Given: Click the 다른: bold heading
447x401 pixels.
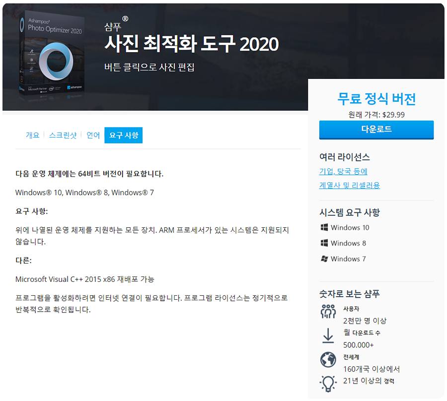Looking at the screenshot, I should click(23, 261).
